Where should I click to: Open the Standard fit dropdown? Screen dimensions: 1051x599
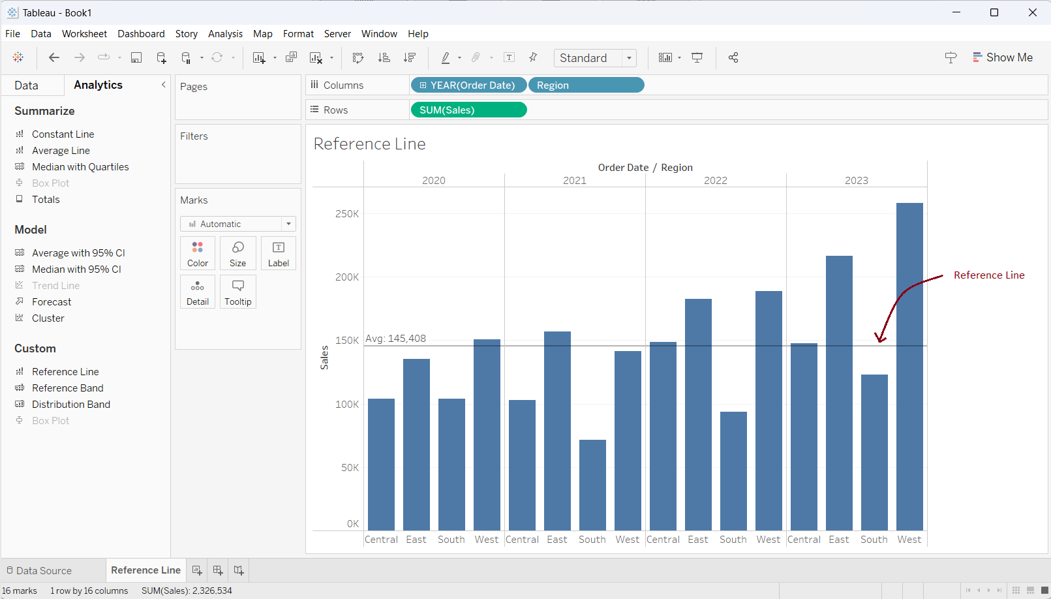point(595,58)
